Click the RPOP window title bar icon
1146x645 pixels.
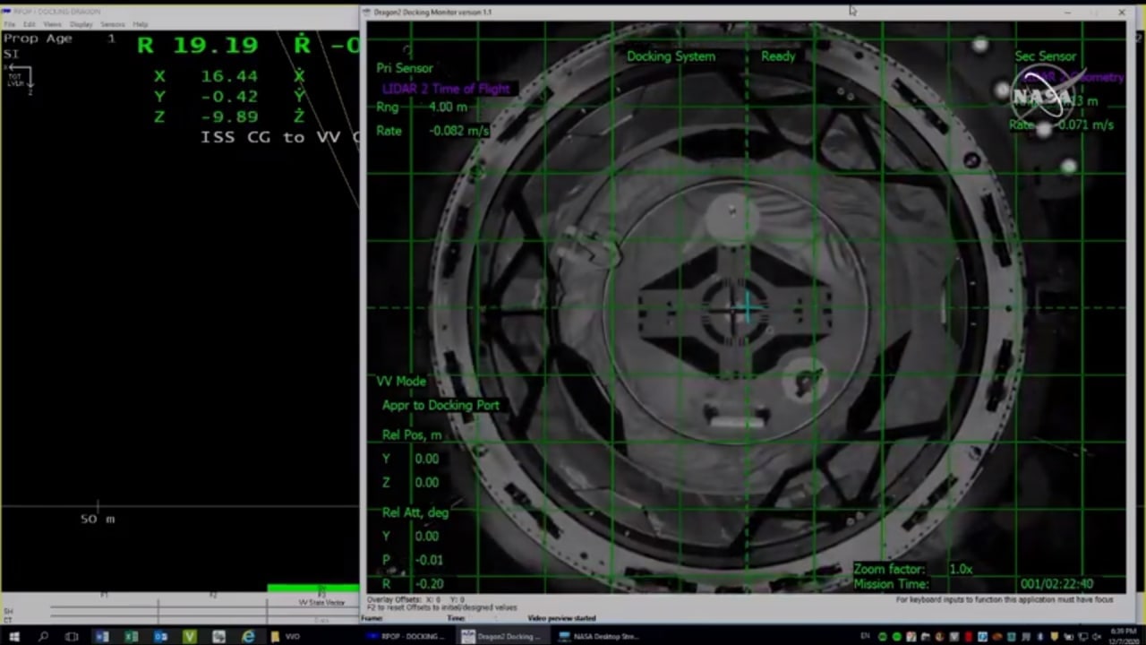pos(6,12)
